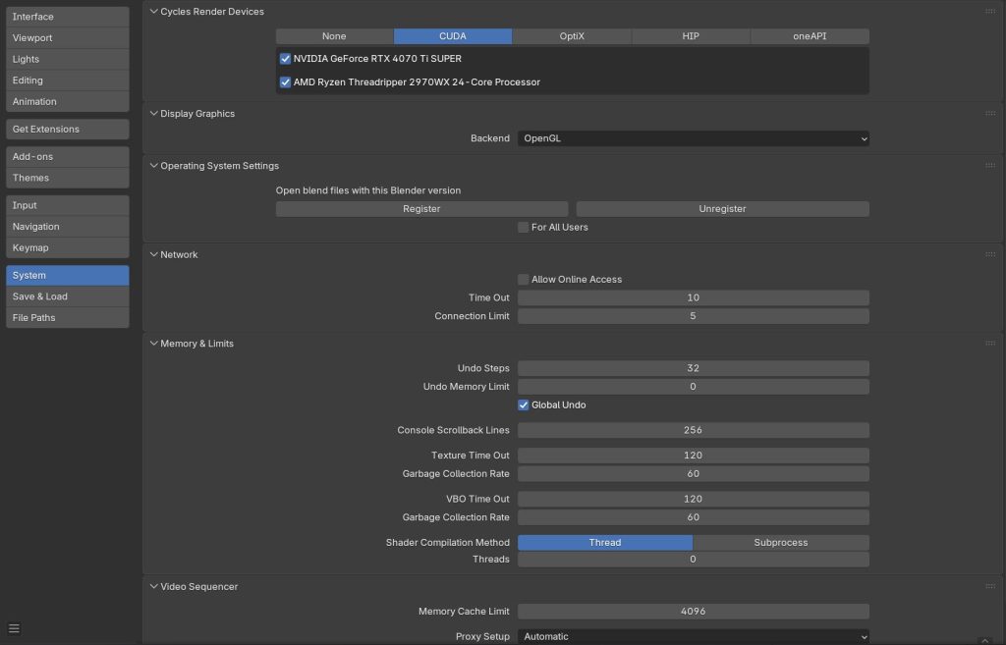Click the Memory & Limits panel grip icon

tap(990, 344)
